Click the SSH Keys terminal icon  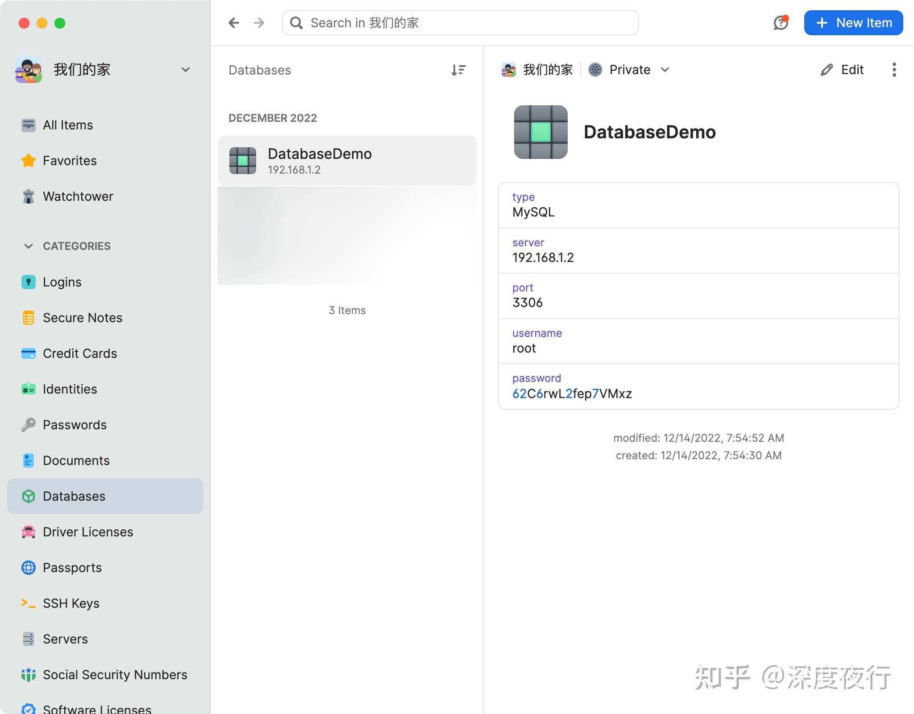28,603
